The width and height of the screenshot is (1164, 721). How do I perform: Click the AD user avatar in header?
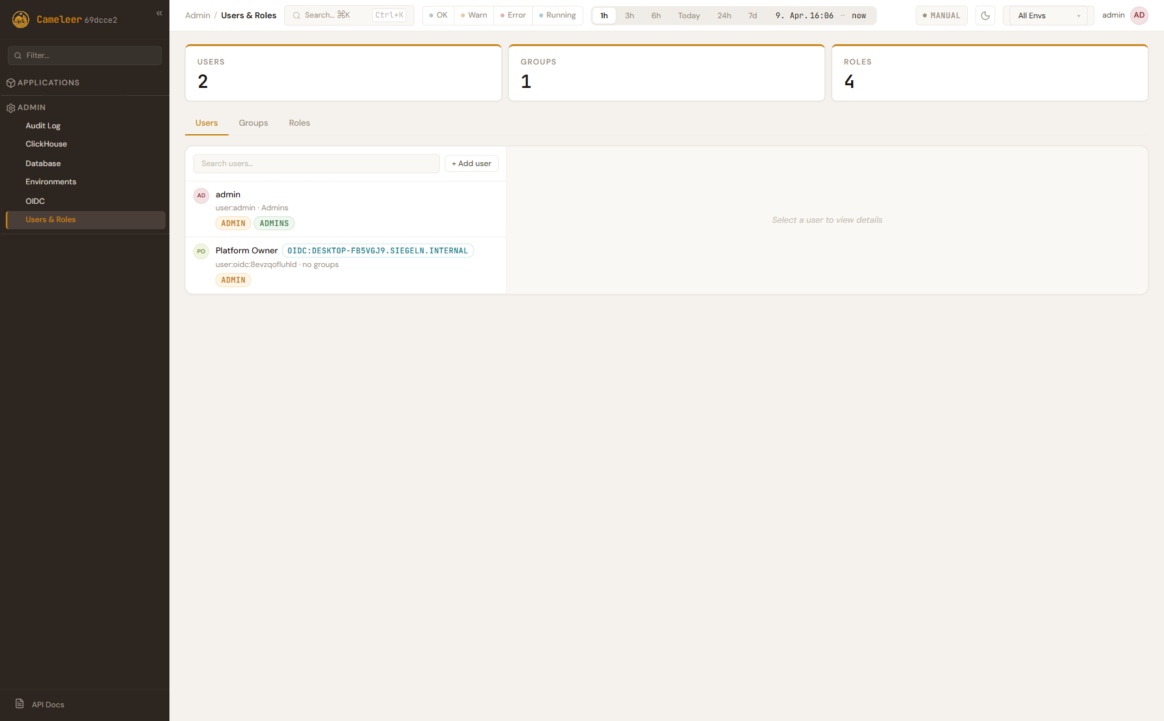click(1139, 16)
